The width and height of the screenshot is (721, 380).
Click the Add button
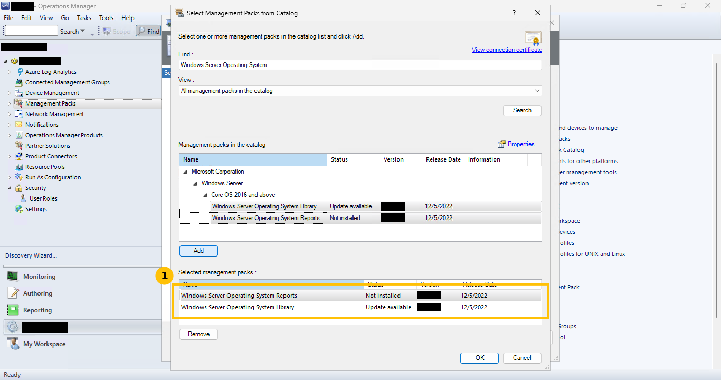(198, 251)
